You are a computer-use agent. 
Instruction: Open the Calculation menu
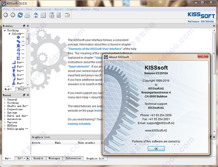[x=43, y=9]
